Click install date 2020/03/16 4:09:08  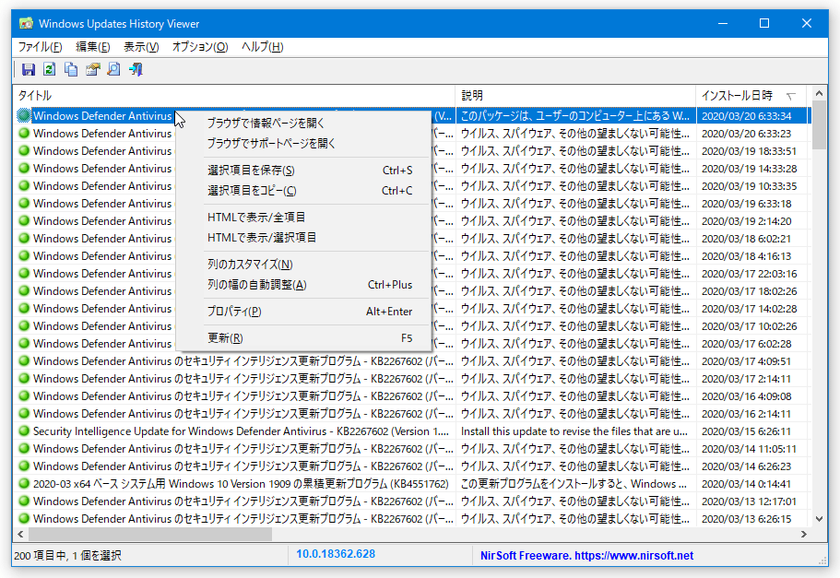(746, 396)
